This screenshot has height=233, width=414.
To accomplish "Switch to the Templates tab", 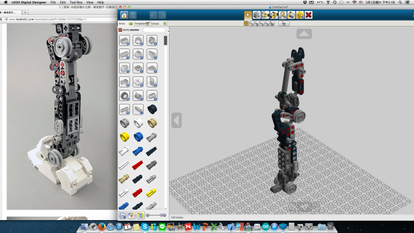I will coord(142,23).
